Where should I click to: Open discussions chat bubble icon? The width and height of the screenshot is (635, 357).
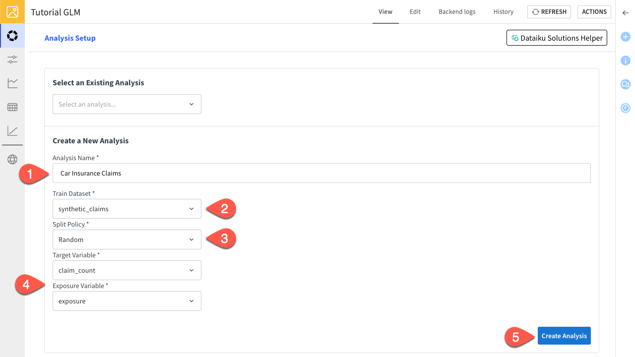point(626,84)
